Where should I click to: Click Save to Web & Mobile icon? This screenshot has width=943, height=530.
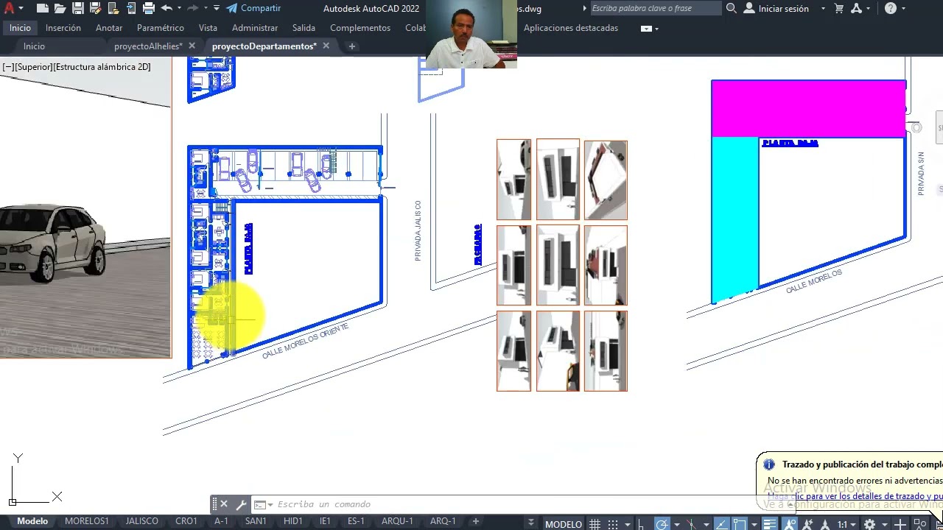coord(130,9)
